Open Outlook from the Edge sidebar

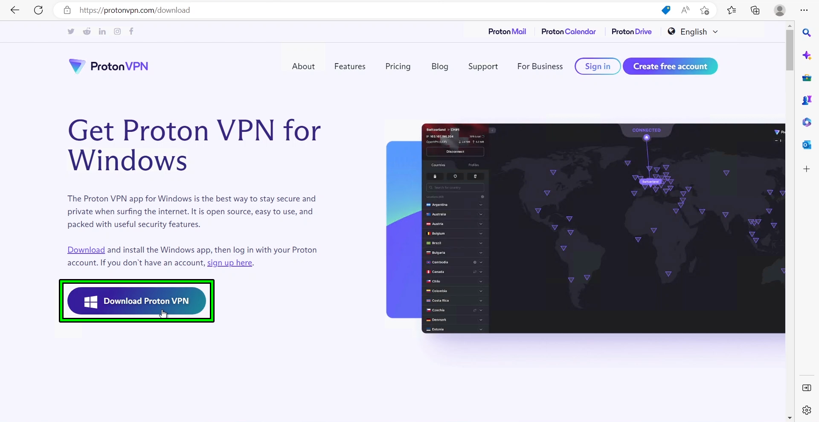tap(807, 145)
